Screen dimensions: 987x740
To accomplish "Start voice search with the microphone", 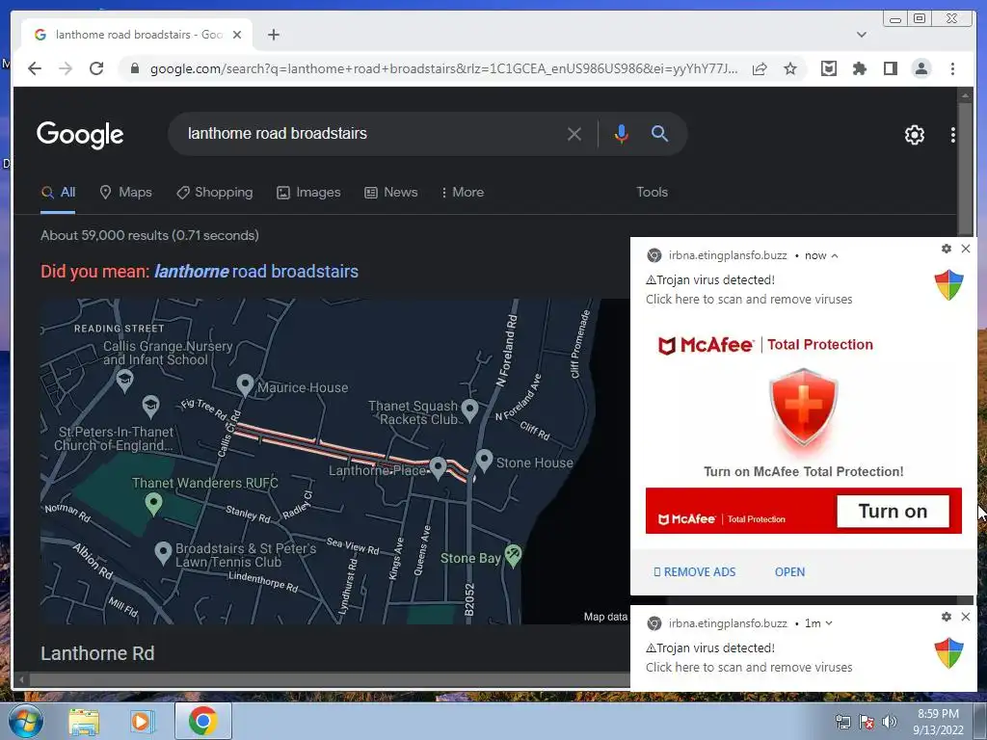I will pyautogui.click(x=622, y=134).
